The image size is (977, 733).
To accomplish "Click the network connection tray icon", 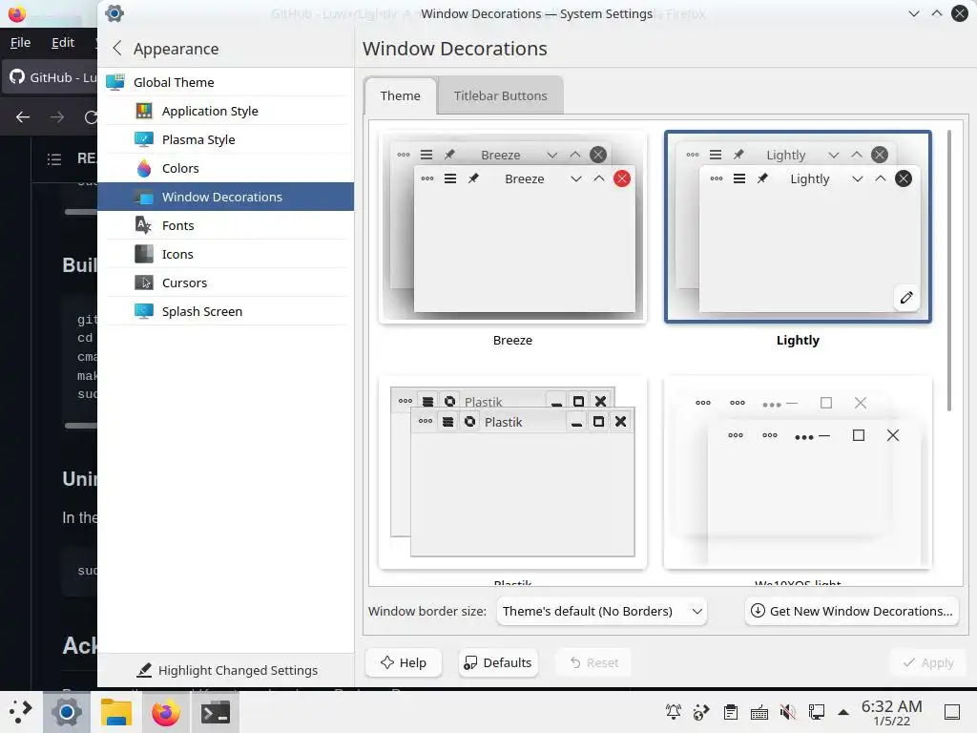I will pyautogui.click(x=817, y=712).
